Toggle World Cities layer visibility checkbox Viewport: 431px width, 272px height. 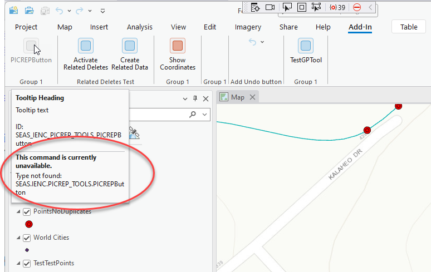(x=27, y=238)
